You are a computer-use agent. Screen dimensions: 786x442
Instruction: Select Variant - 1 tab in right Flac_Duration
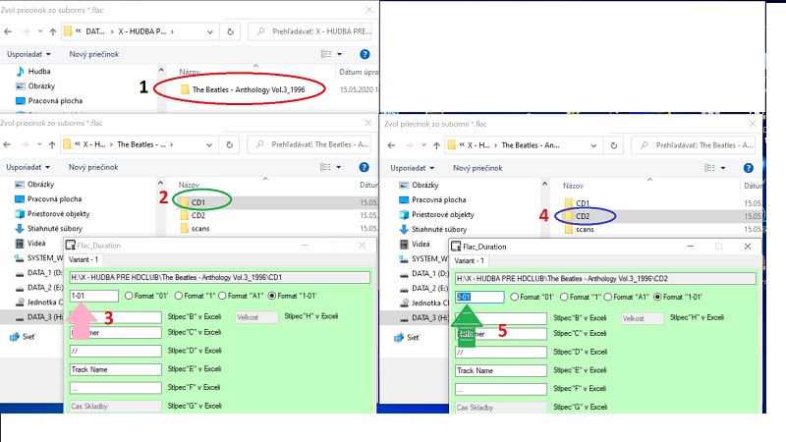470,260
